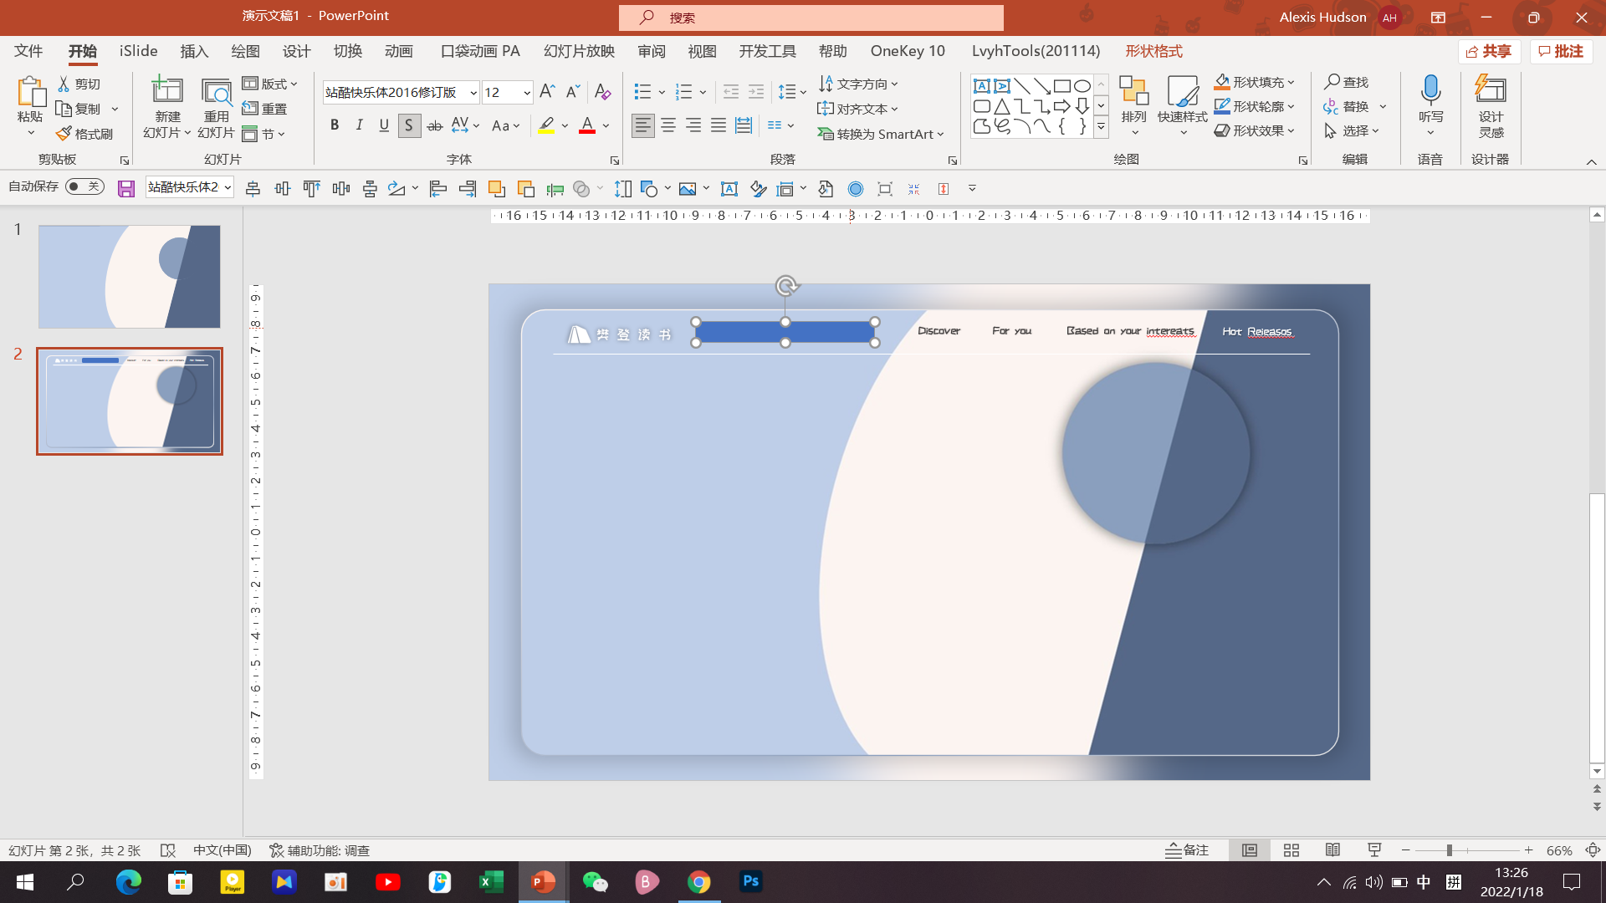The height and width of the screenshot is (903, 1606).
Task: Toggle Bold text formatting
Action: (x=335, y=125)
